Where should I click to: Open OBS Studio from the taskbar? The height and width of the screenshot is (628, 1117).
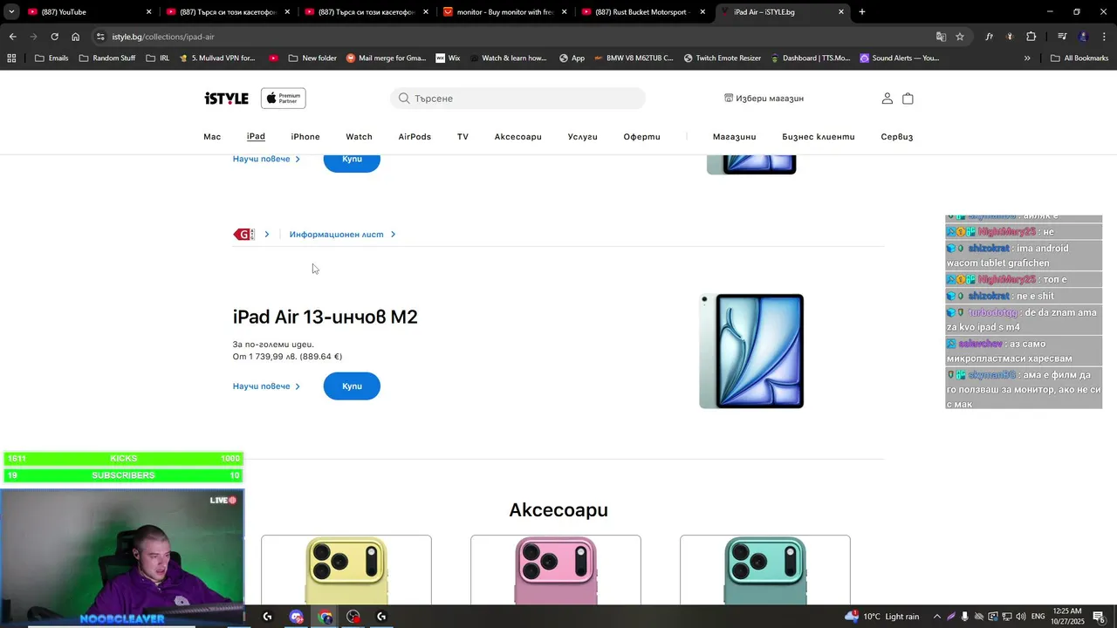[353, 617]
